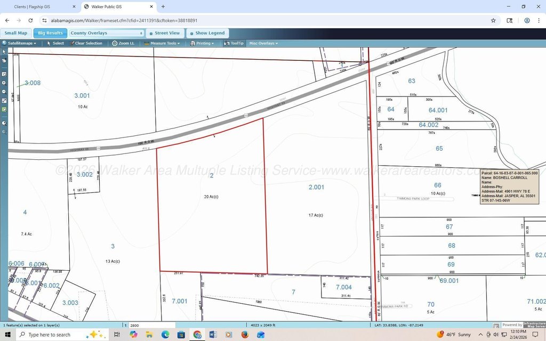Click Clear Selection in toolbar
The image size is (546, 341).
coord(86,43)
